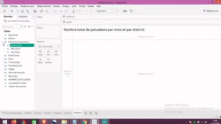The width and height of the screenshot is (221, 124).
Task: Select the Mois Cons field
Action: [x=16, y=49]
